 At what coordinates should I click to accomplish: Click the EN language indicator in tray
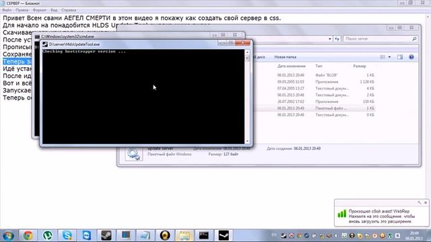[x=274, y=235]
